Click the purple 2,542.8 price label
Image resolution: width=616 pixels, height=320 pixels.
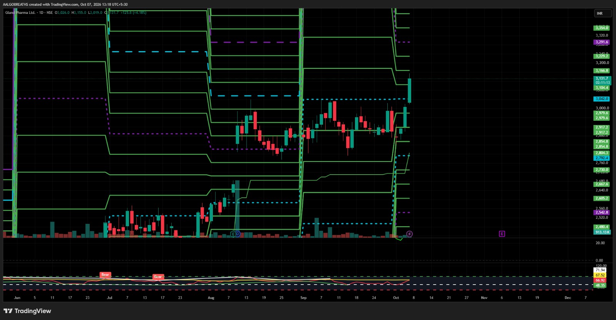[602, 212]
